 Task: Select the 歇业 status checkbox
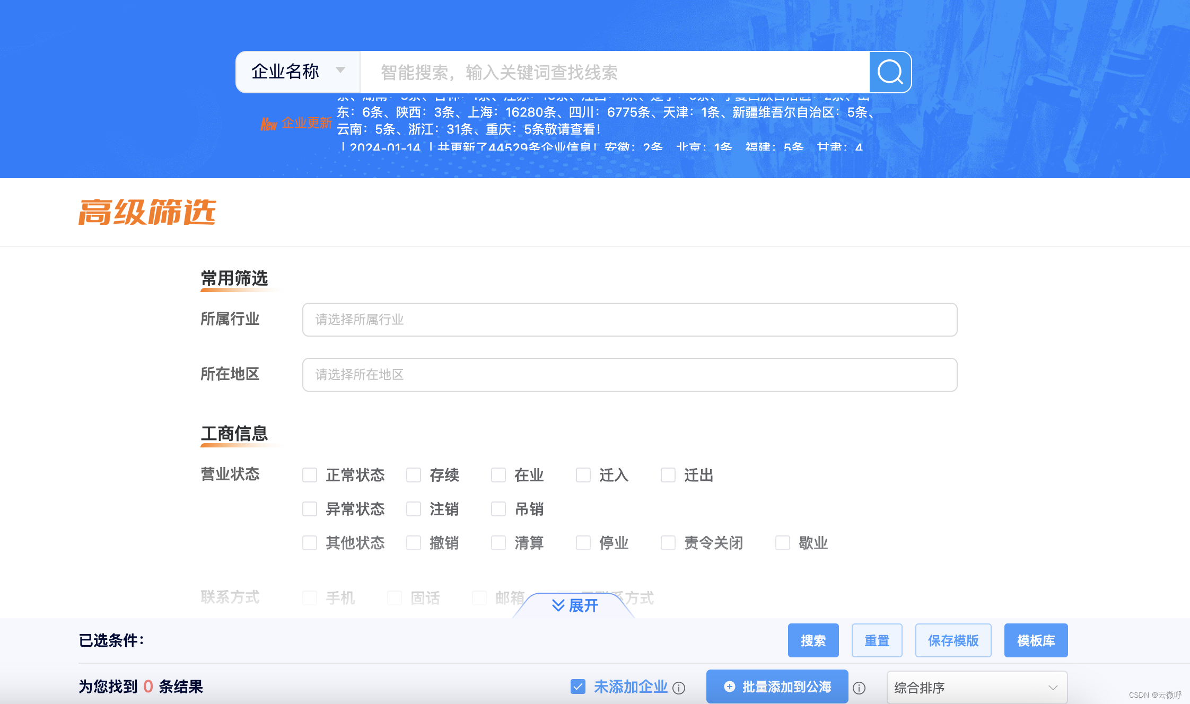coord(783,543)
